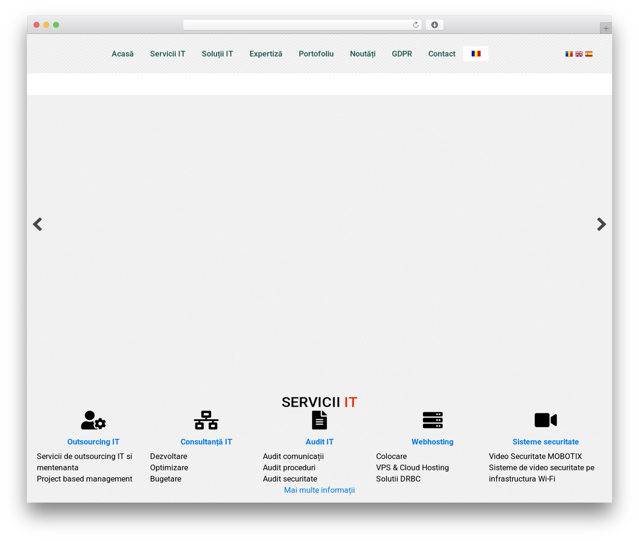The height and width of the screenshot is (541, 639).
Task: Follow the Consultanță IT link
Action: tap(206, 442)
